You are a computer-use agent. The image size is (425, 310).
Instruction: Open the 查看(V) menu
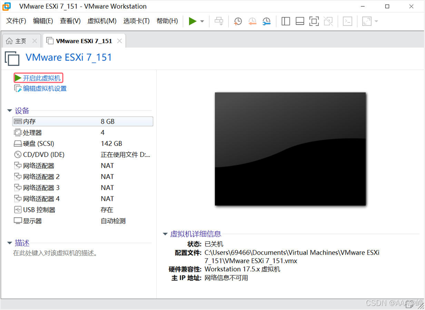point(70,21)
